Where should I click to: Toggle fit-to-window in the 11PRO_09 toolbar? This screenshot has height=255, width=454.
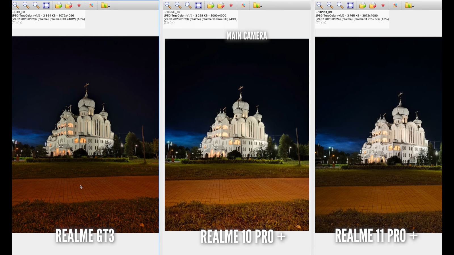(350, 5)
